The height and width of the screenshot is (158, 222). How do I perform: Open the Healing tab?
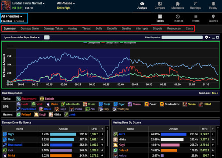(x=72, y=29)
